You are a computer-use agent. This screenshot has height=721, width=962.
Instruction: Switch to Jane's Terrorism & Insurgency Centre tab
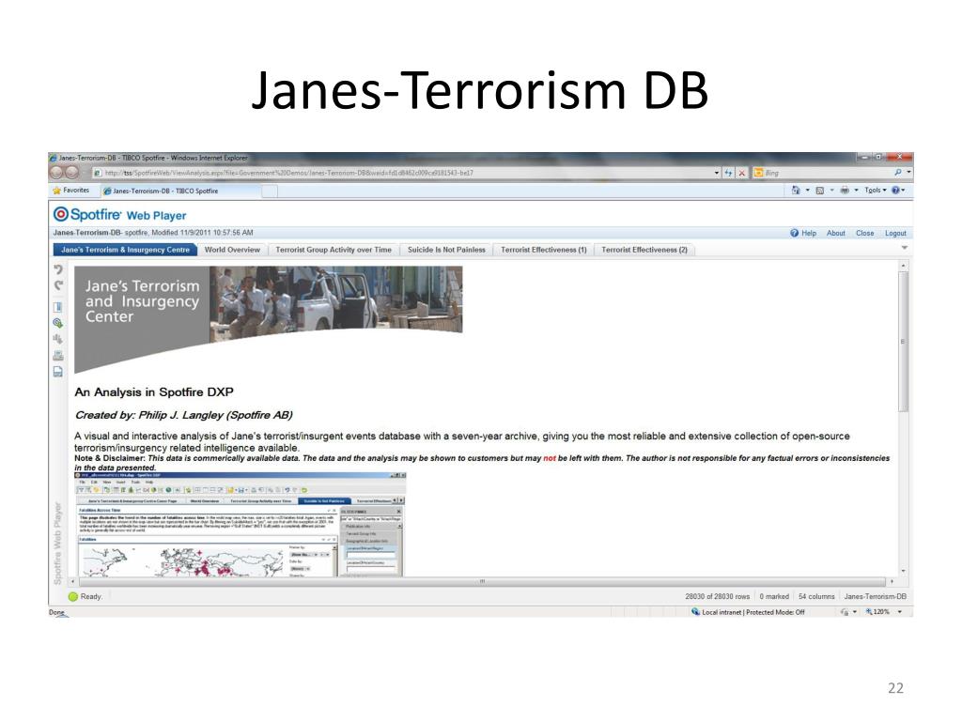click(x=125, y=250)
